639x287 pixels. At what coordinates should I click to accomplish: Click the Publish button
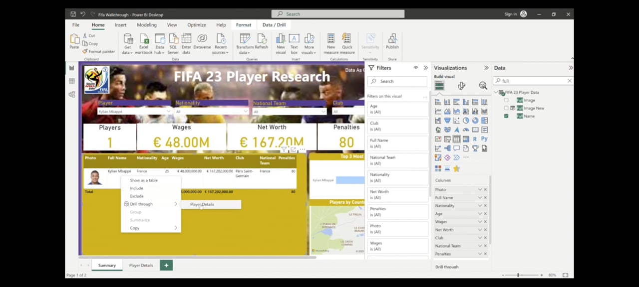[392, 42]
